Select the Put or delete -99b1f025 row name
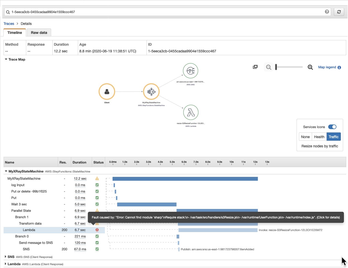 pyautogui.click(x=29, y=191)
